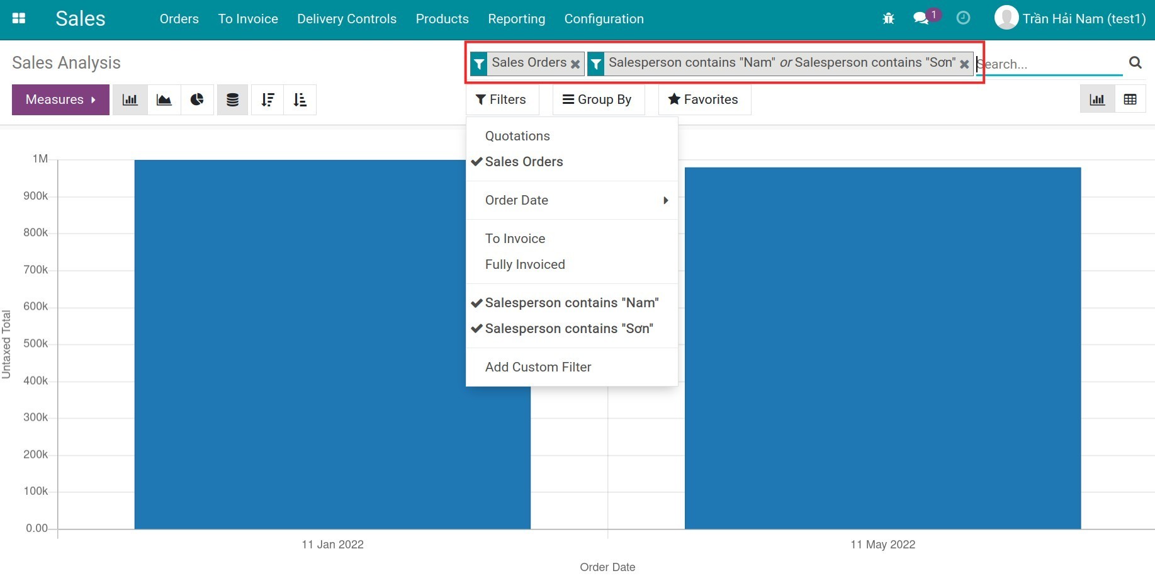Open the Orders menu
The height and width of the screenshot is (578, 1155).
[179, 19]
